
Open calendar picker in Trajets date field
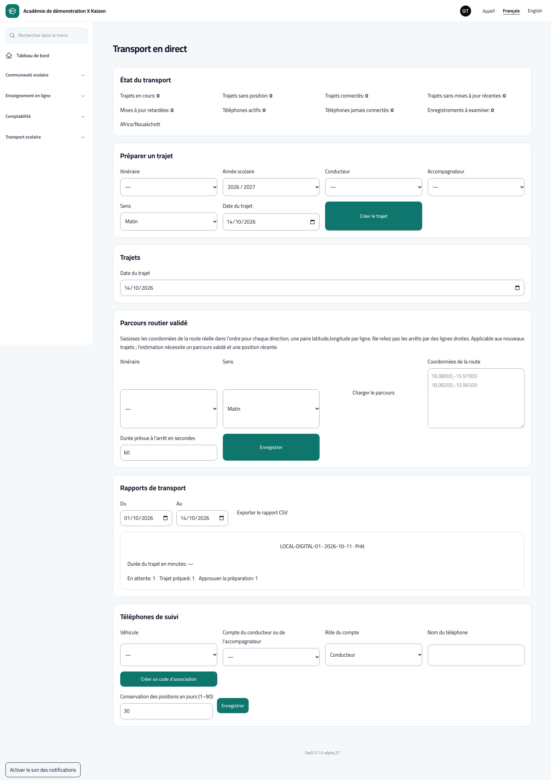(x=517, y=288)
